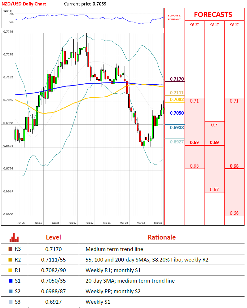
Task: Click the Q1 17 lower forecast 0.68
Action: (194, 166)
